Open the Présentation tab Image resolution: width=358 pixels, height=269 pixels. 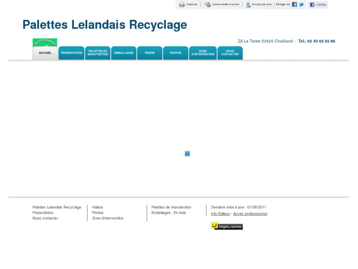click(71, 53)
